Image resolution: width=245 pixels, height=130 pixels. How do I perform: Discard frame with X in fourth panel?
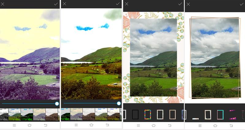[x=188, y=4]
